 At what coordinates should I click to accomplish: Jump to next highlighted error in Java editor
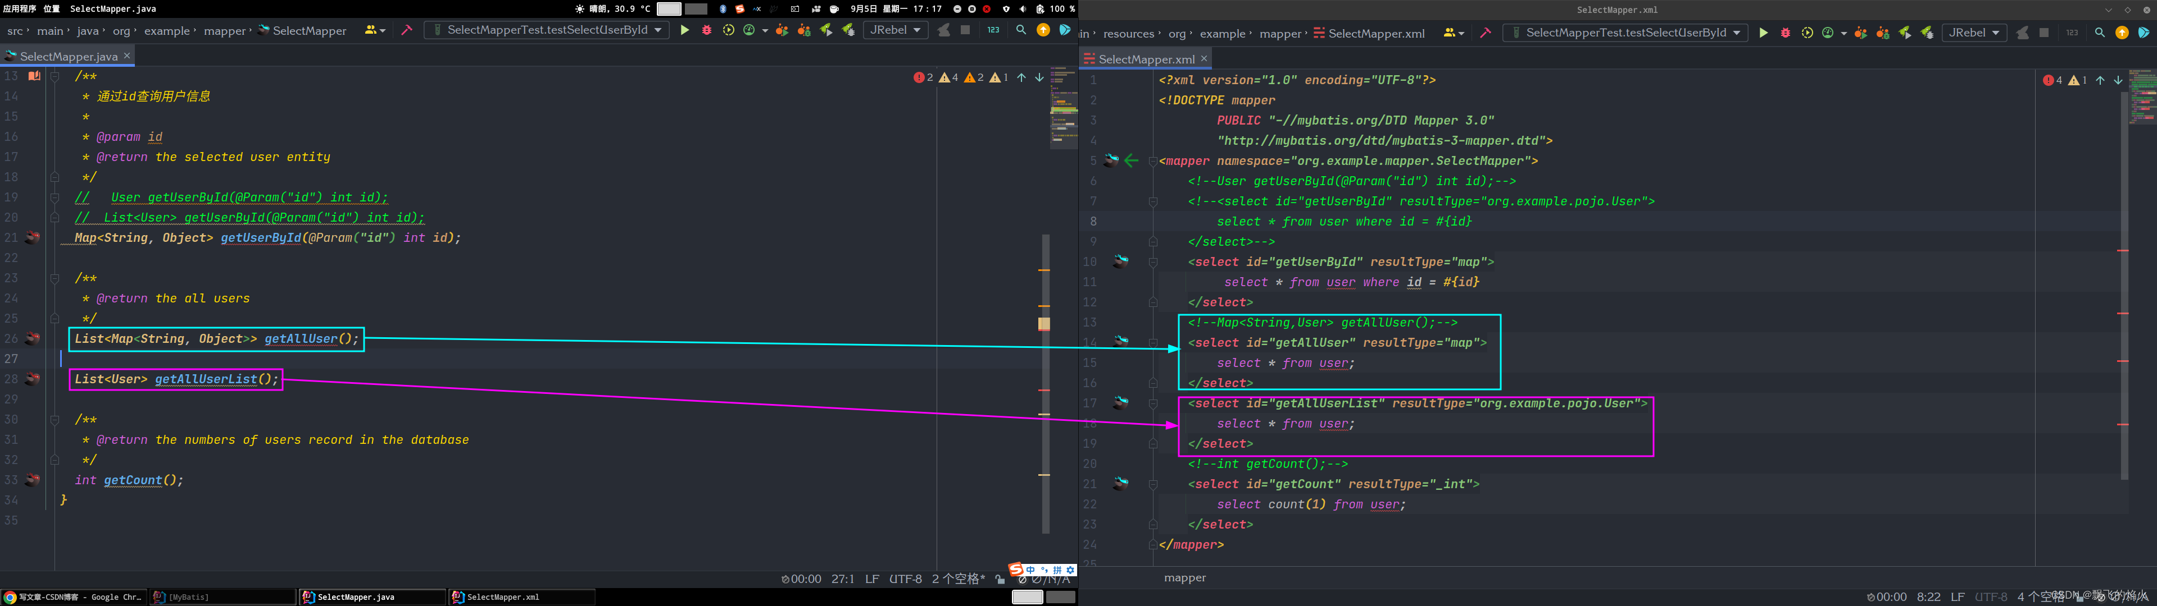pos(1039,77)
